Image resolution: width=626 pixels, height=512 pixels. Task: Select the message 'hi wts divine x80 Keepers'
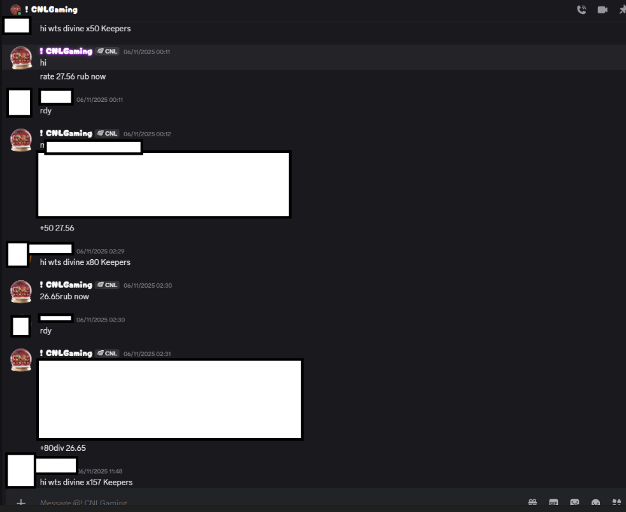pos(85,262)
